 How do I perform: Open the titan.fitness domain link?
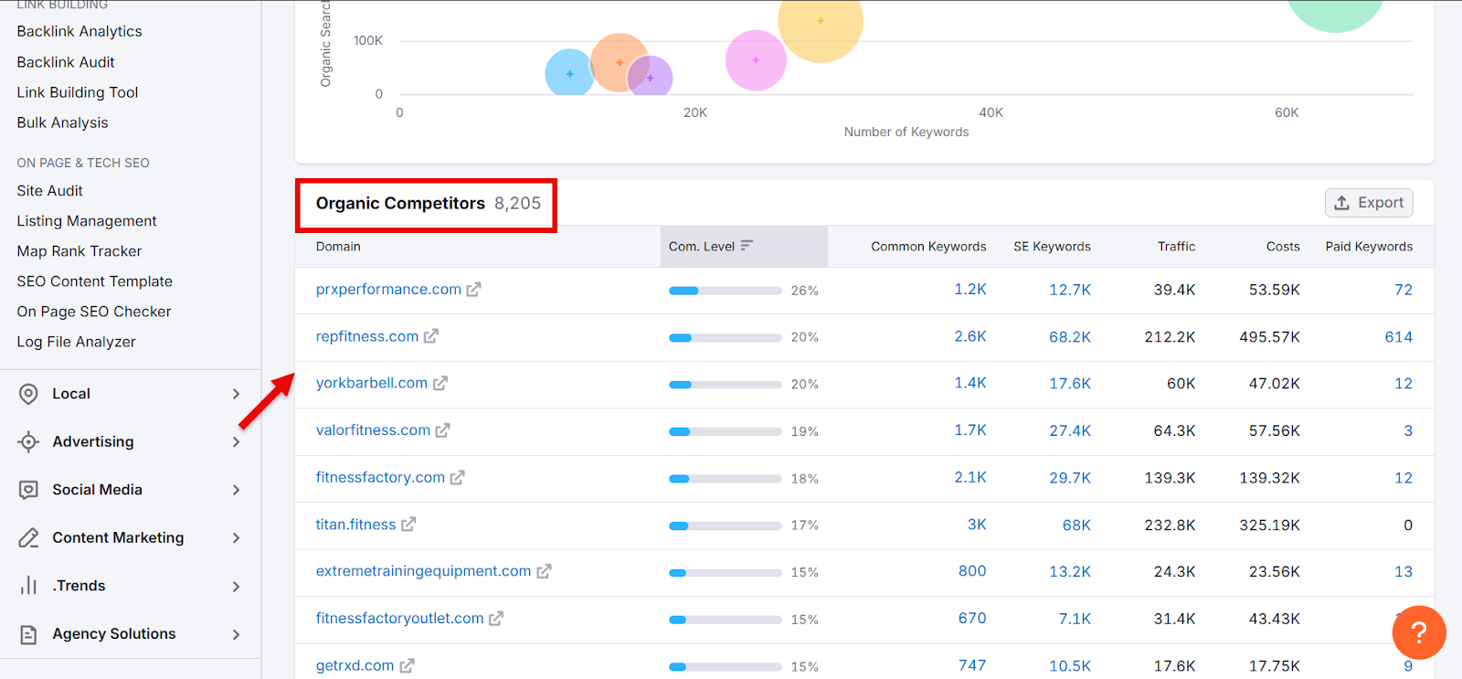coord(356,525)
